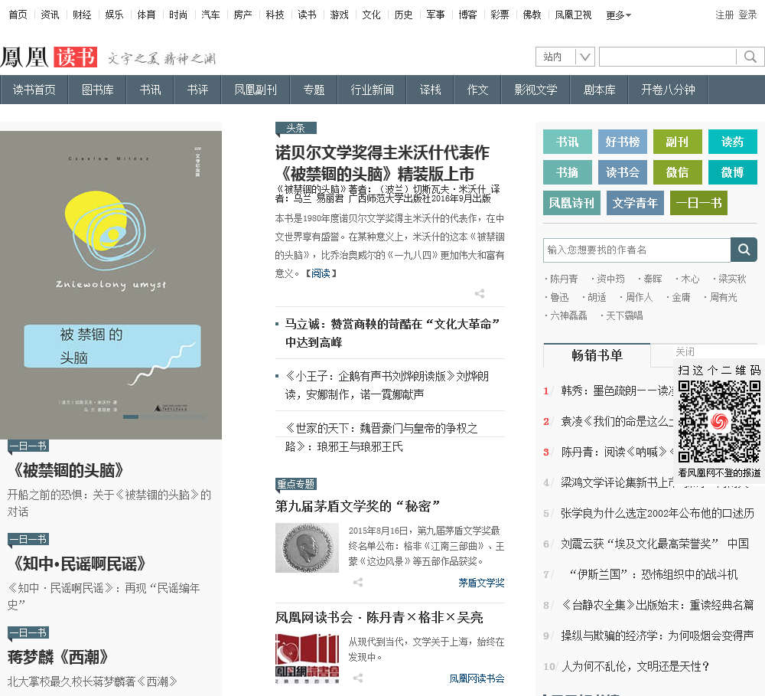Open 首页 in the top site menu
This screenshot has height=696, width=765.
(x=18, y=15)
